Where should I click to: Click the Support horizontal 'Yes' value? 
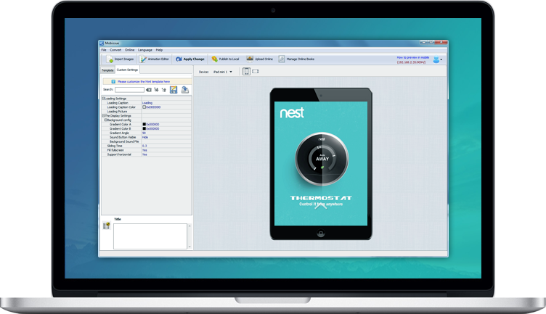point(144,154)
